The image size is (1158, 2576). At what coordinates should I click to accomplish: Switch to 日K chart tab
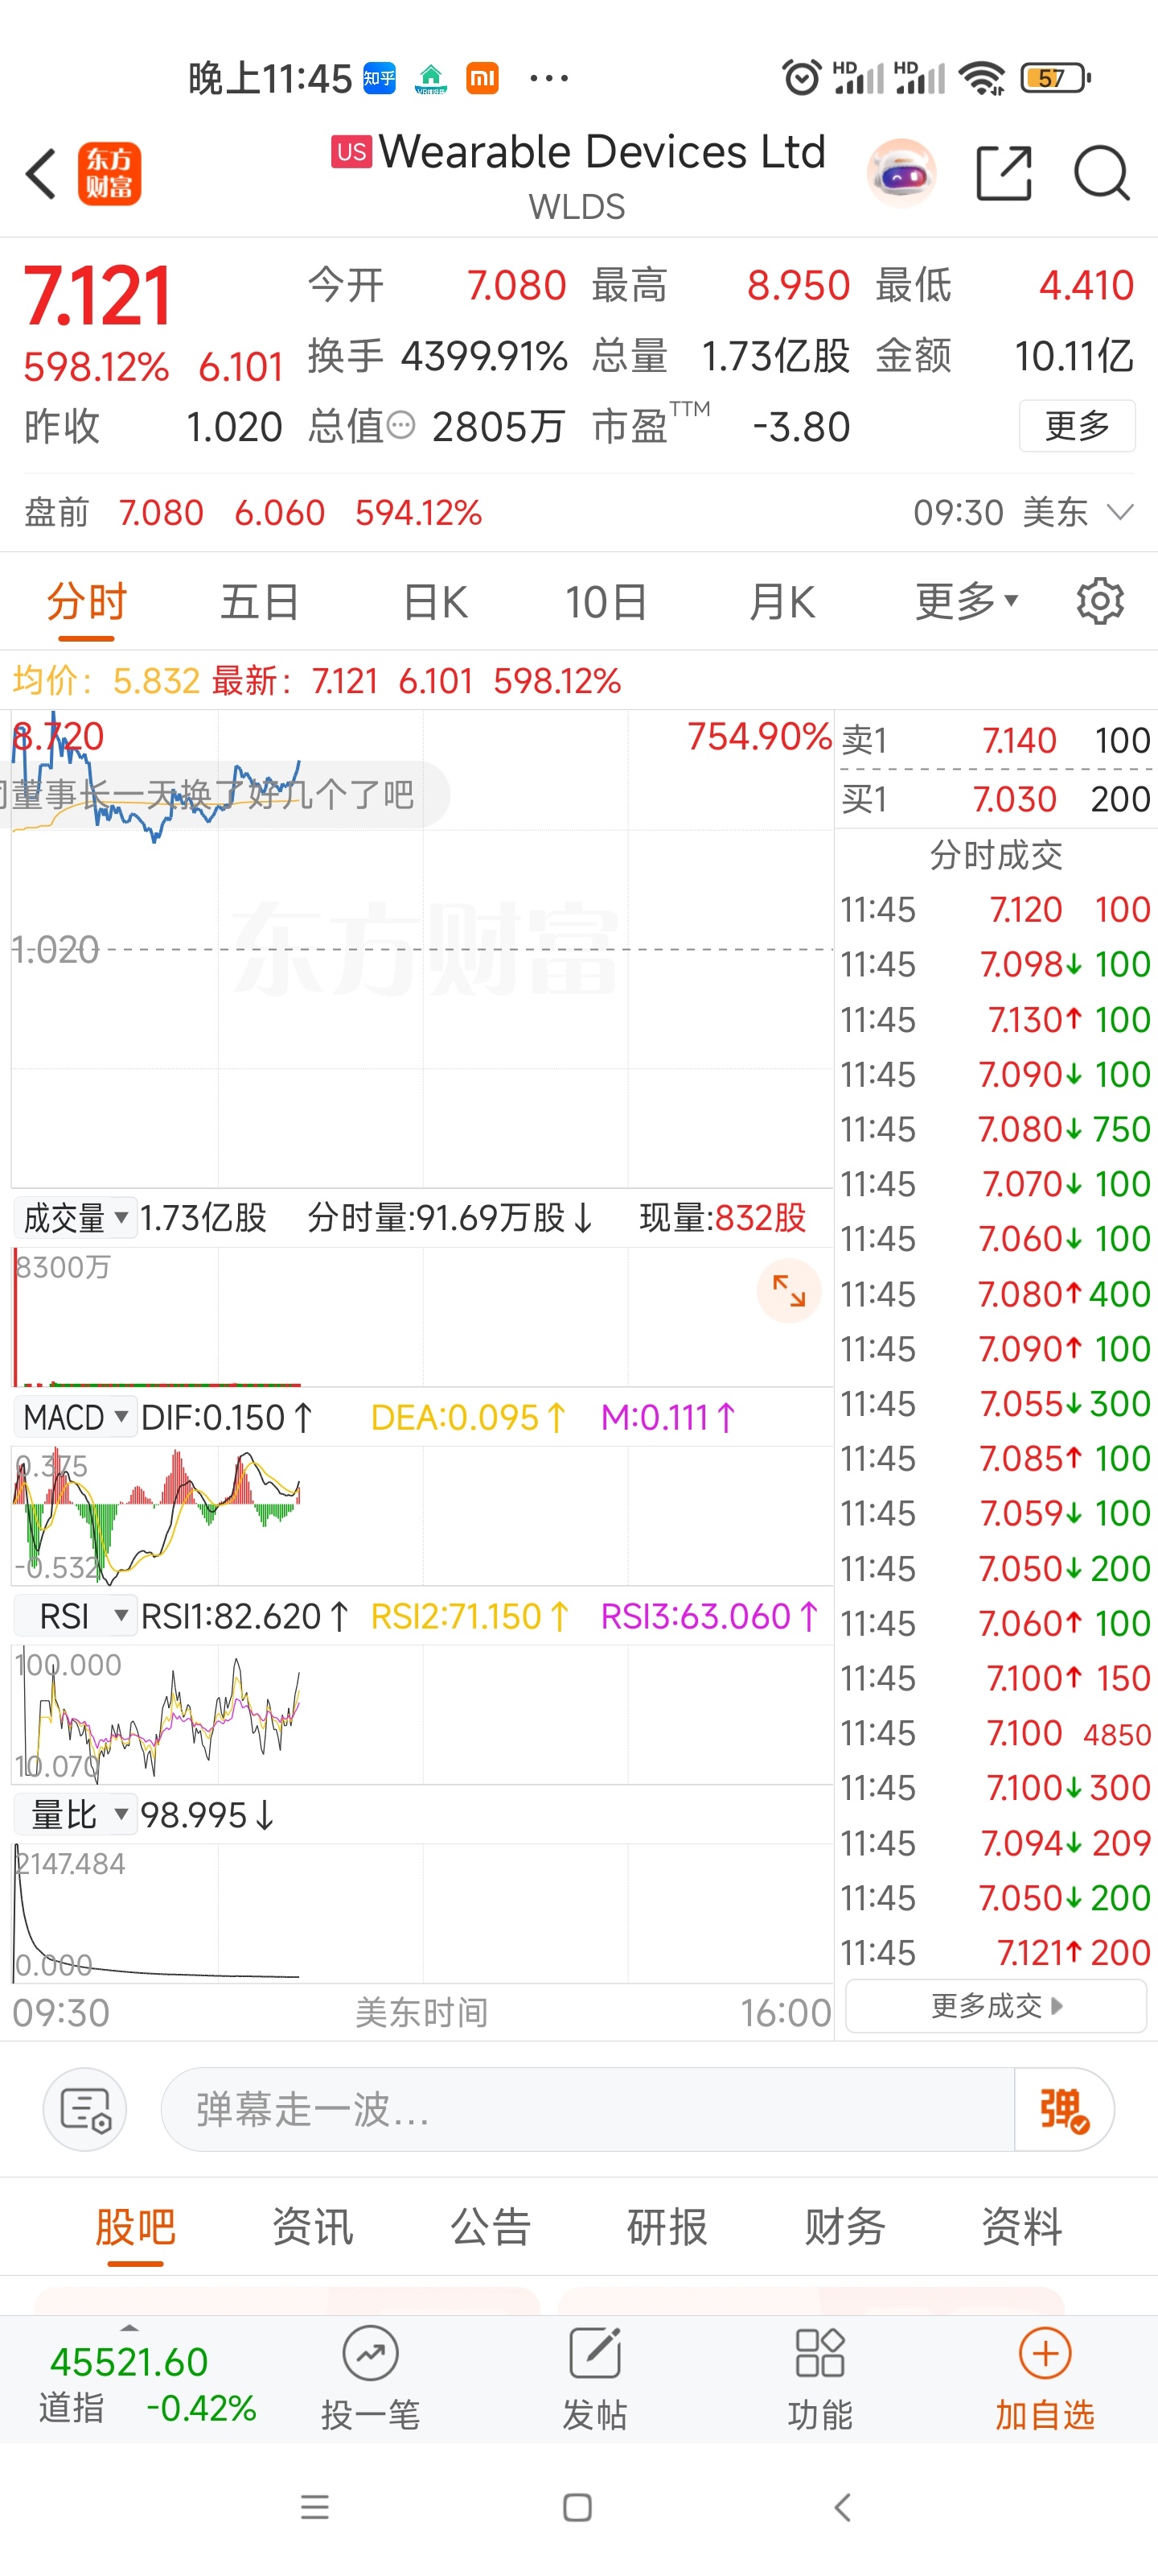434,602
